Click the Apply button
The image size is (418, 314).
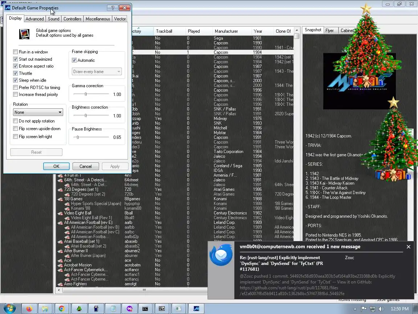tap(115, 166)
